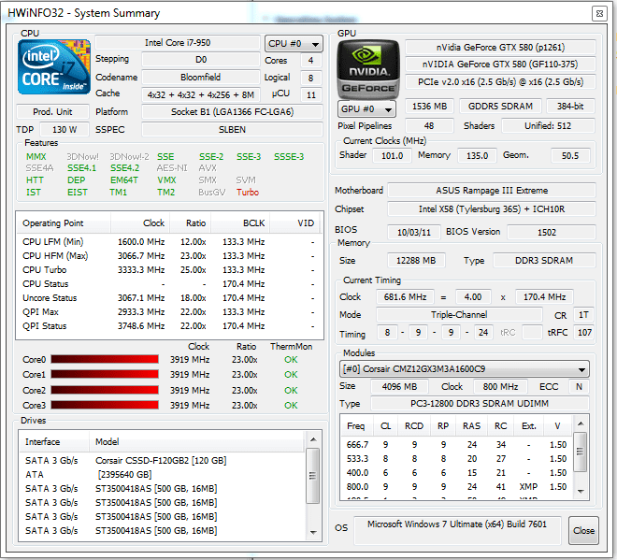Click the Core0 usage bar
This screenshot has width=617, height=560.
pyautogui.click(x=105, y=359)
